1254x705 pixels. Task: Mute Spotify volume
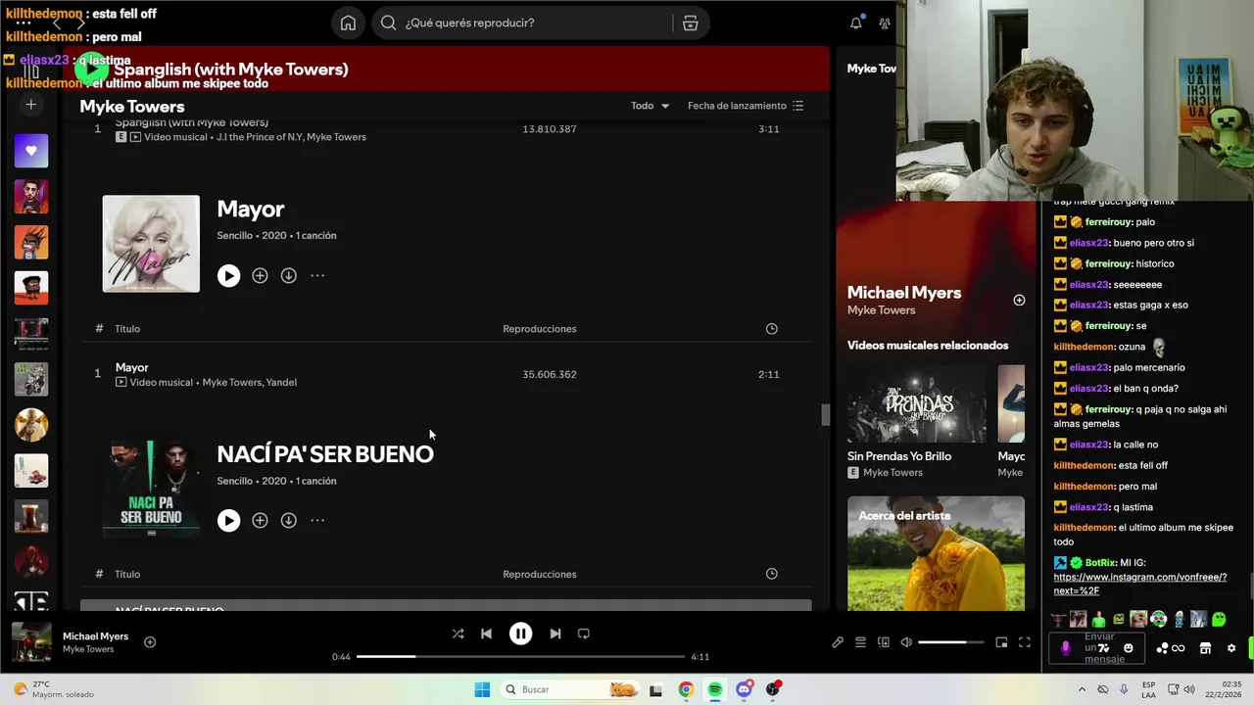[906, 642]
